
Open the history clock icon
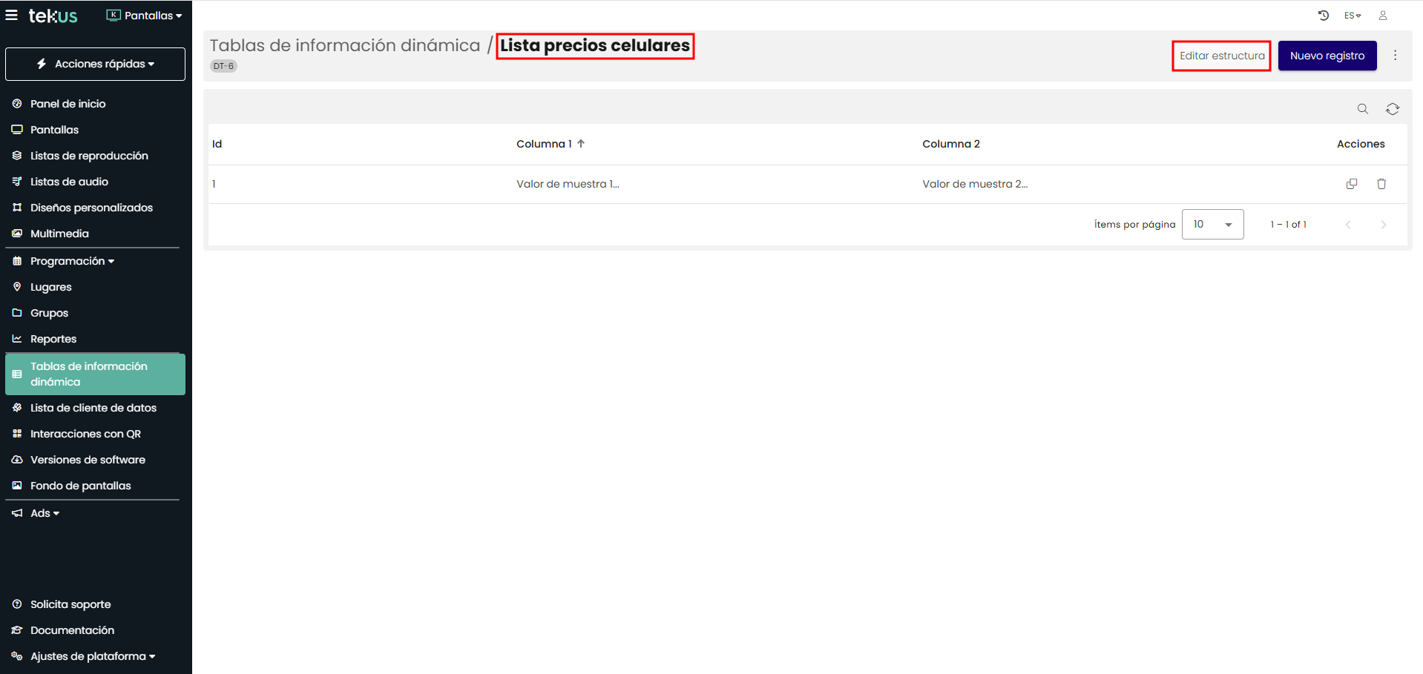click(1323, 15)
